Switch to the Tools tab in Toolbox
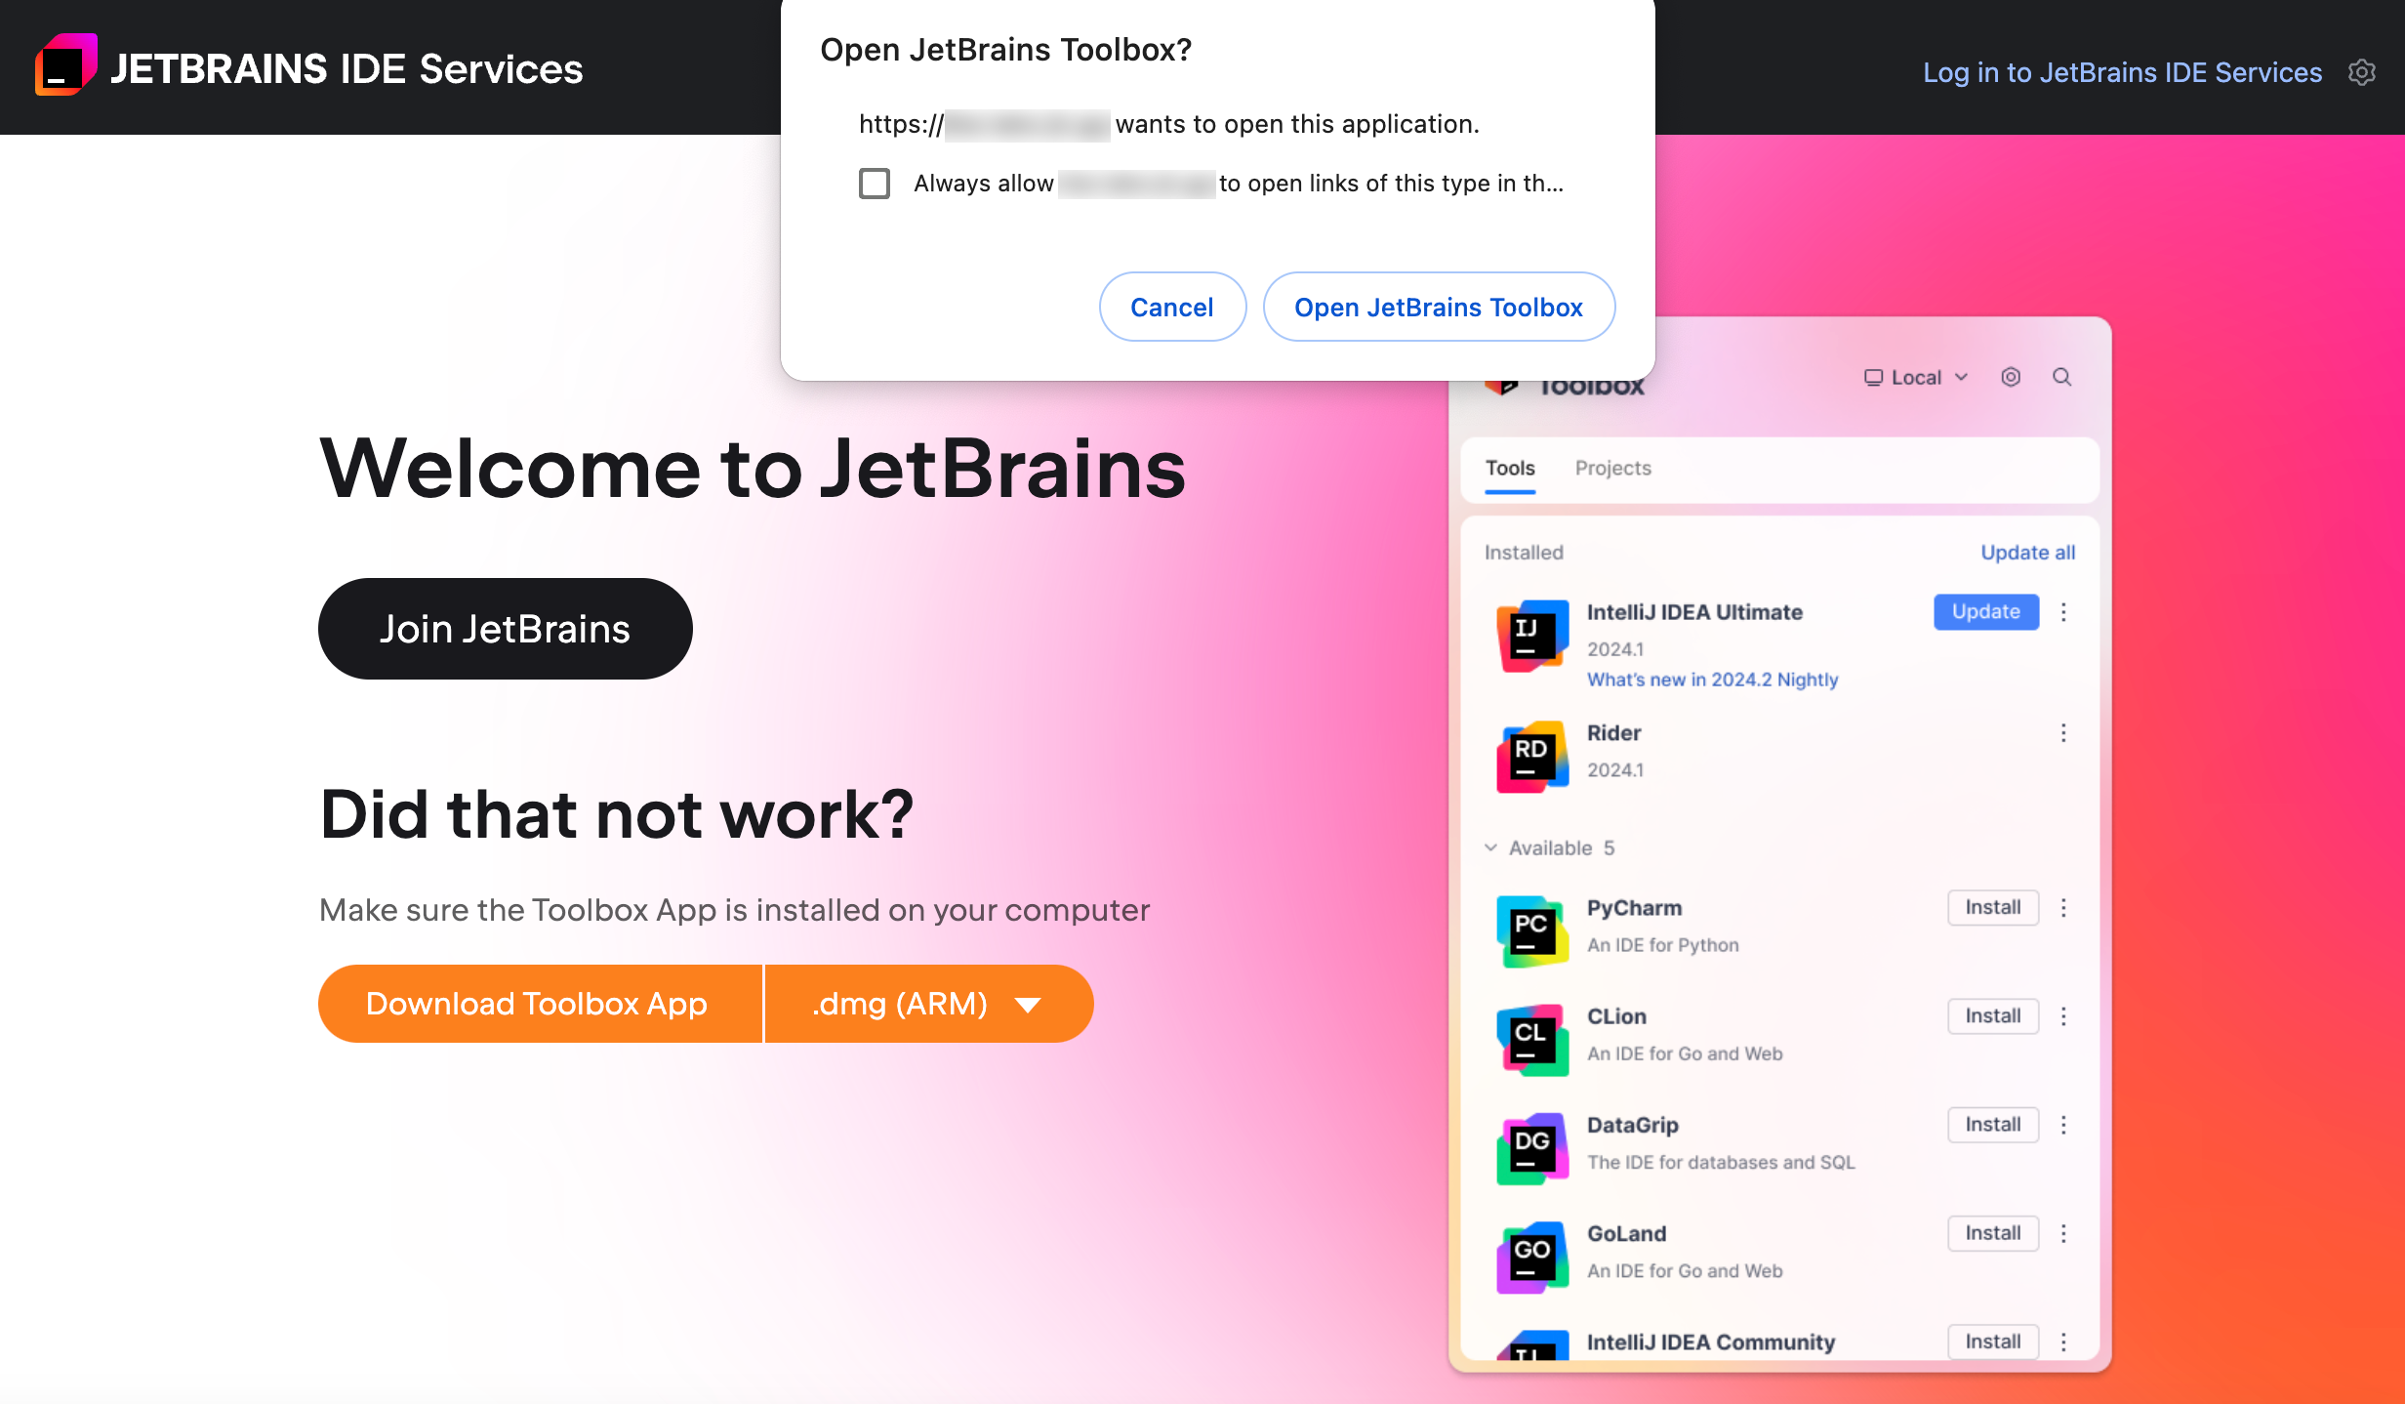 [1510, 468]
